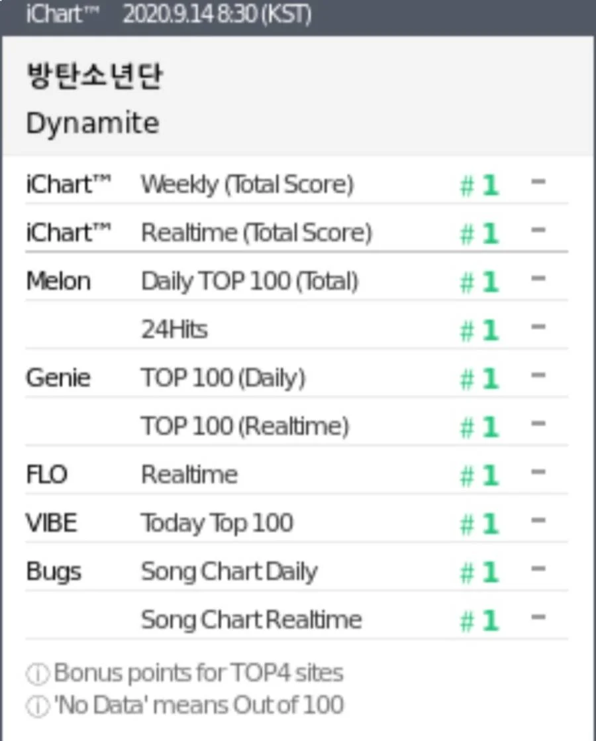This screenshot has width=596, height=741.
Task: Click the dash indicator on FLO Realtime row
Action: pyautogui.click(x=538, y=472)
